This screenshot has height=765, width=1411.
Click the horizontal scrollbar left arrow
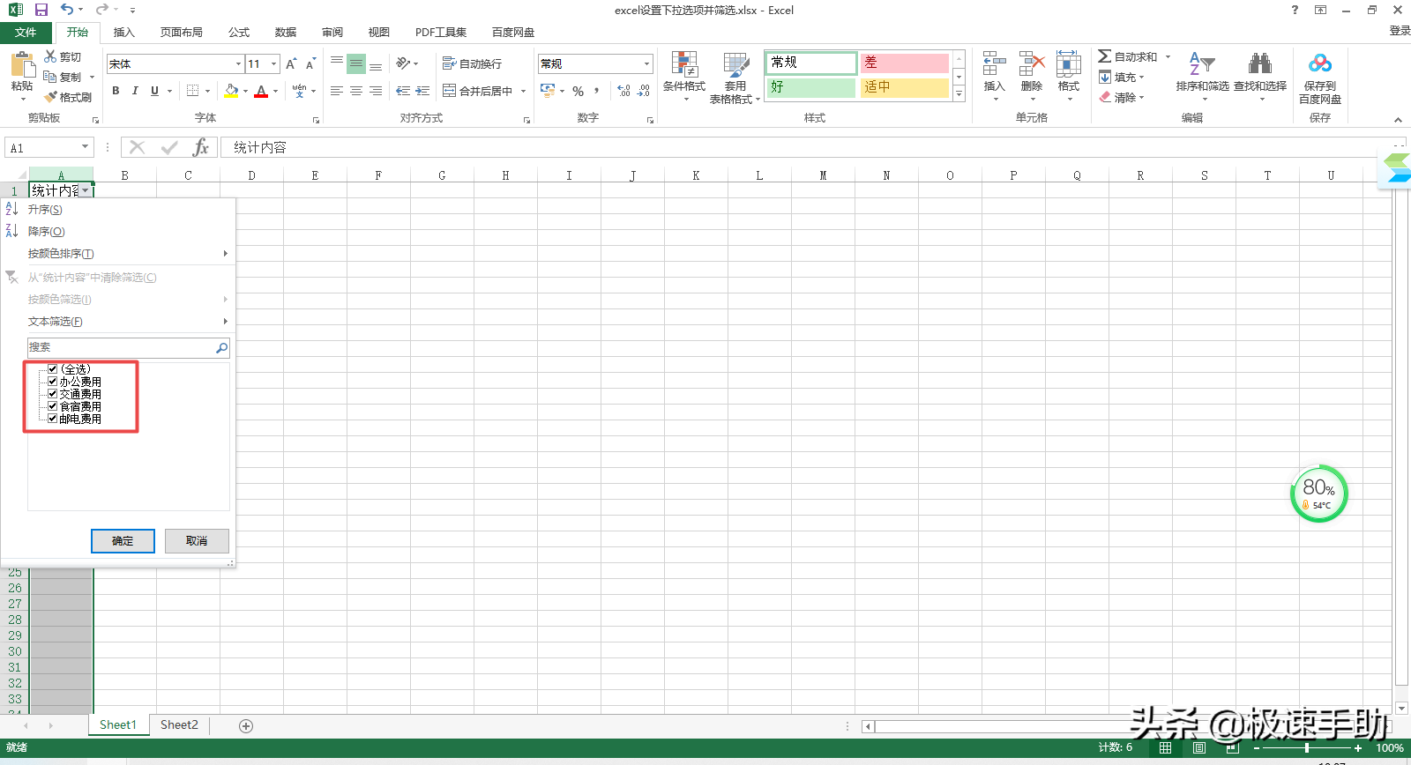869,726
